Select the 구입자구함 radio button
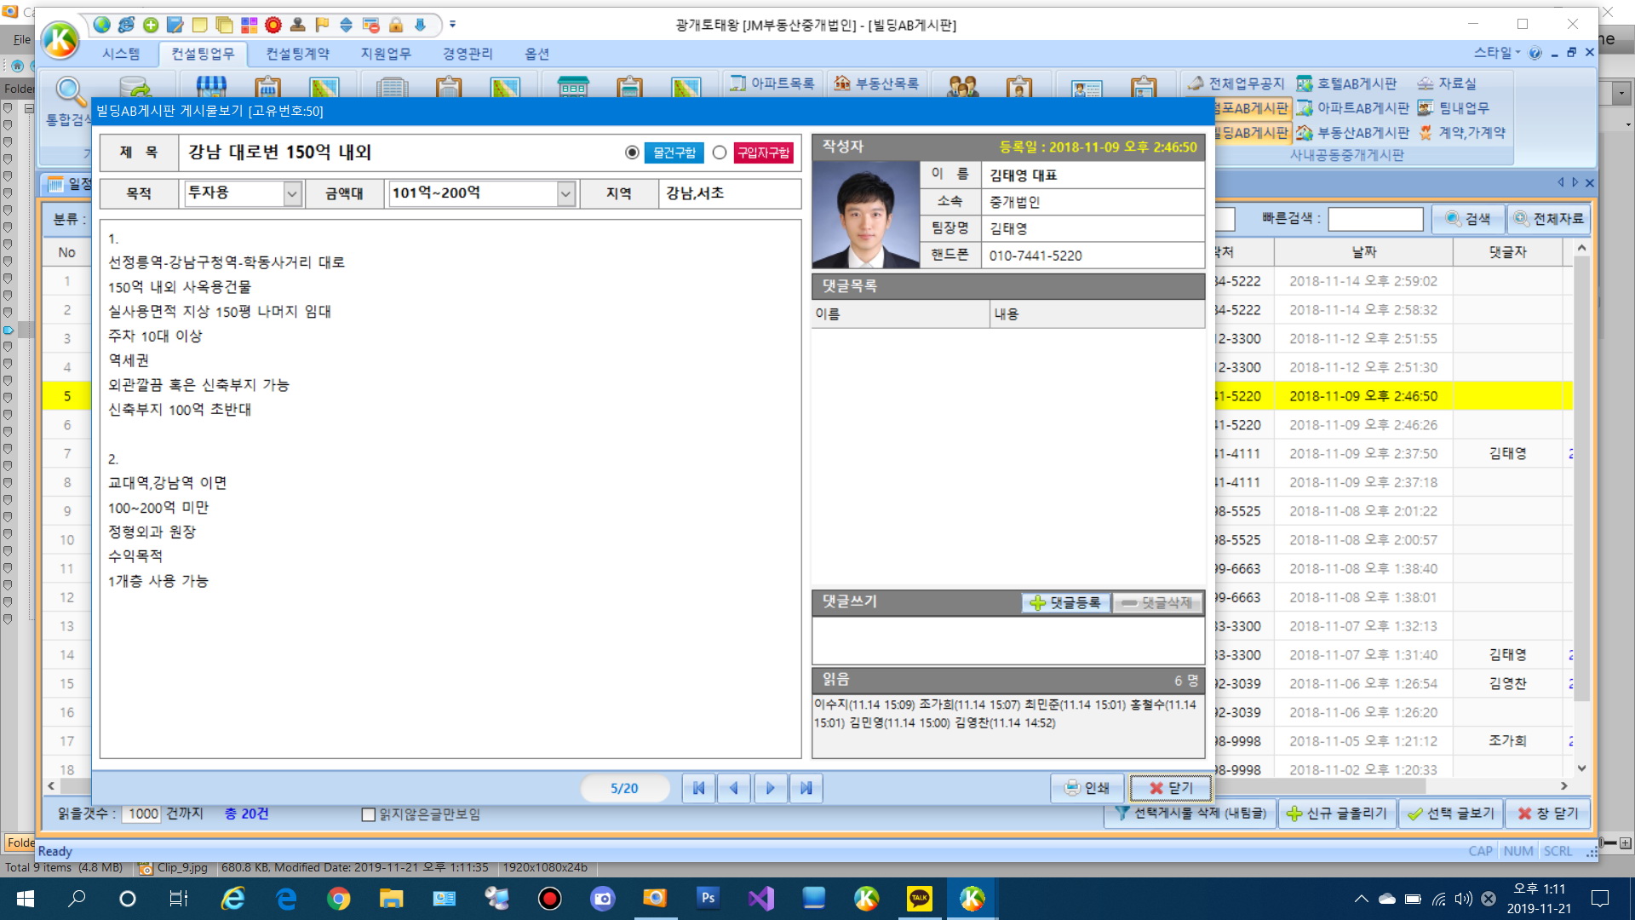The height and width of the screenshot is (920, 1635). (x=720, y=152)
